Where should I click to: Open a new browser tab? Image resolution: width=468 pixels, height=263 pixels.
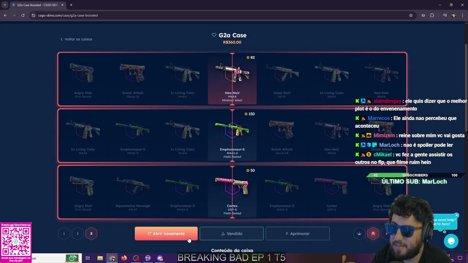(71, 5)
